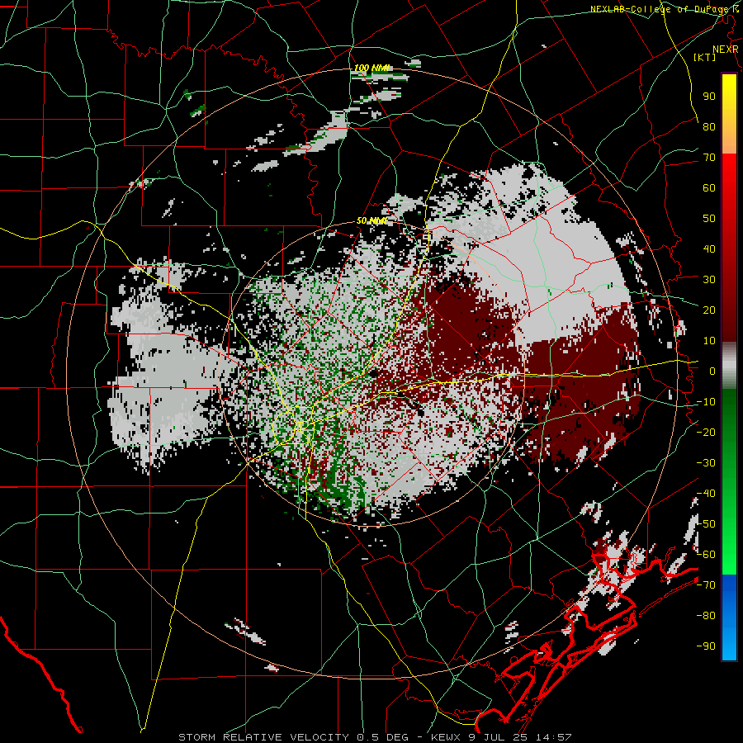
Task: Select the "NEXLAB-College of DuPage" header text
Action: point(660,9)
